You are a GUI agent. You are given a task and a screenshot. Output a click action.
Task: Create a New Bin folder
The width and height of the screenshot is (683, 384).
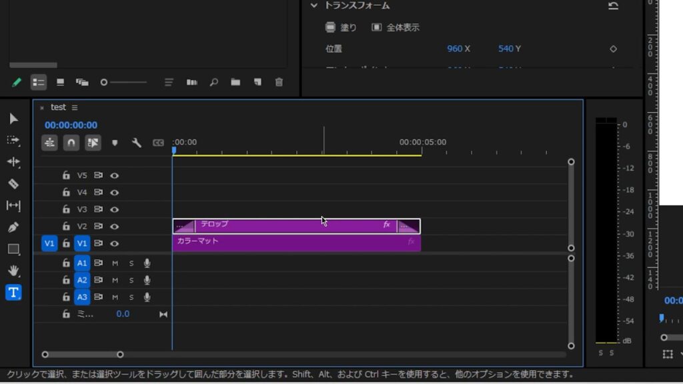pos(235,82)
